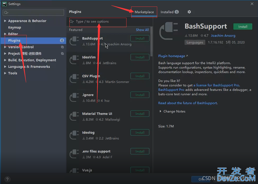The width and height of the screenshot is (258, 184).
Task: Click the PyCharm logo in title bar
Action: pos(4,4)
